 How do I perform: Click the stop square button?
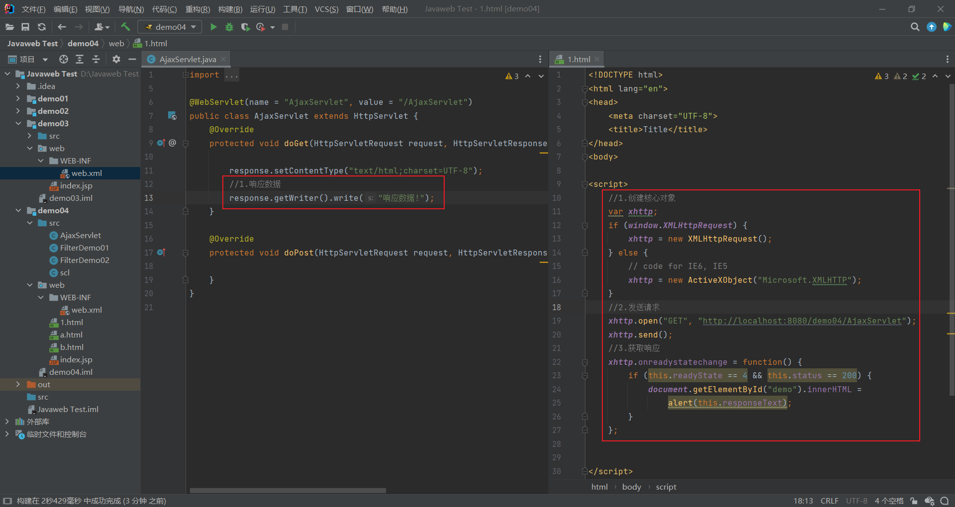click(285, 27)
